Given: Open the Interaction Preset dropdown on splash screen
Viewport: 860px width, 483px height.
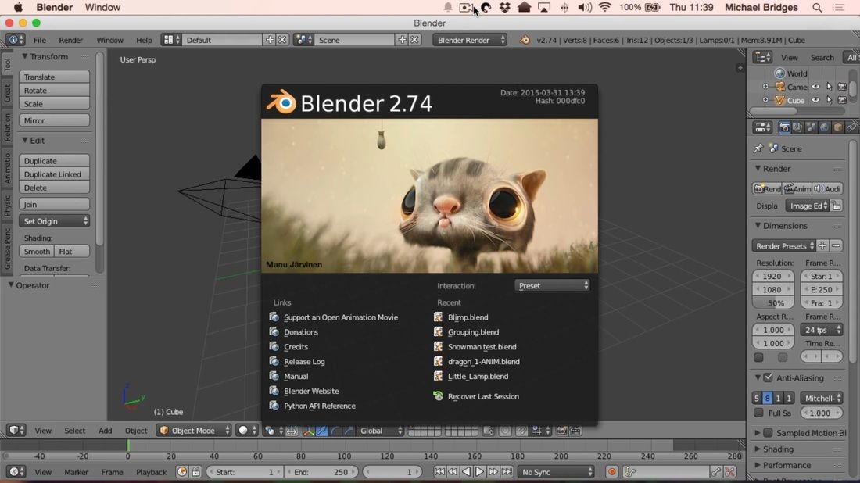Looking at the screenshot, I should (552, 285).
